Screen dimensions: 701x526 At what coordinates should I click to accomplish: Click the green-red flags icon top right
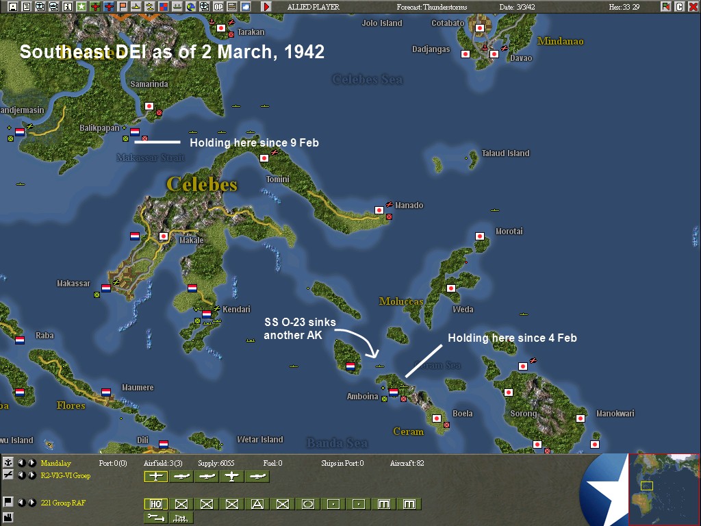pos(665,6)
